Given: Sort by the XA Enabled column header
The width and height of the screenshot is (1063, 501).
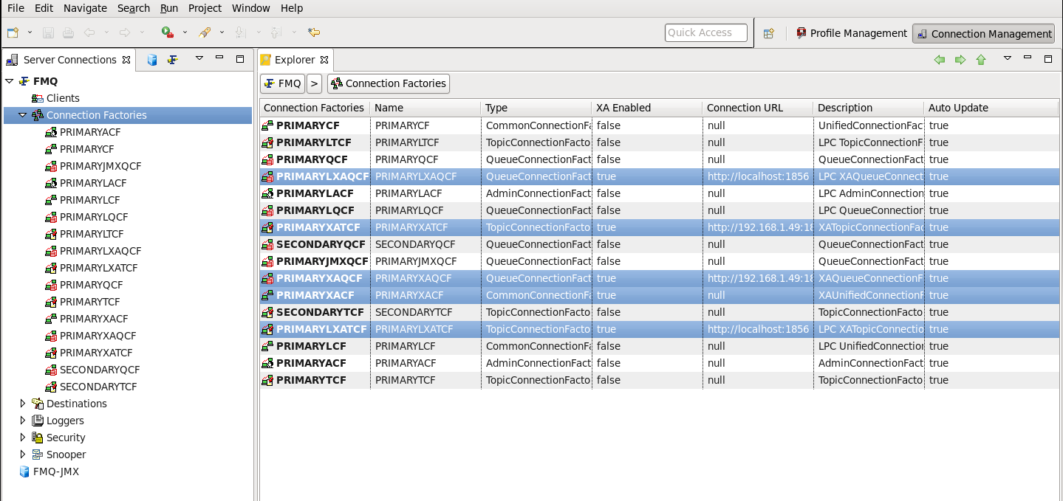Looking at the screenshot, I should [x=623, y=108].
